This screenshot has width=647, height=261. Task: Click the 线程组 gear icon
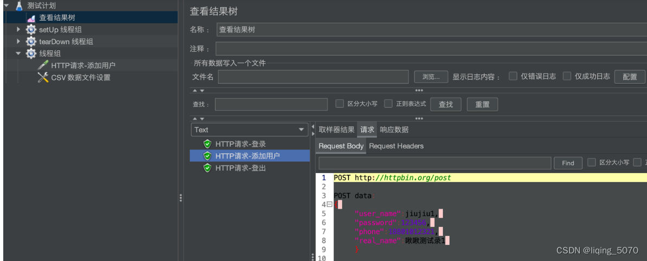(x=31, y=54)
